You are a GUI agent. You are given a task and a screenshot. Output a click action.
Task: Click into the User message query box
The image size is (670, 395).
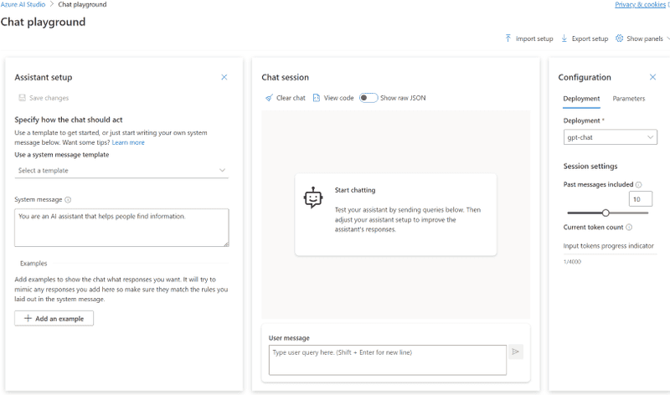(x=387, y=360)
